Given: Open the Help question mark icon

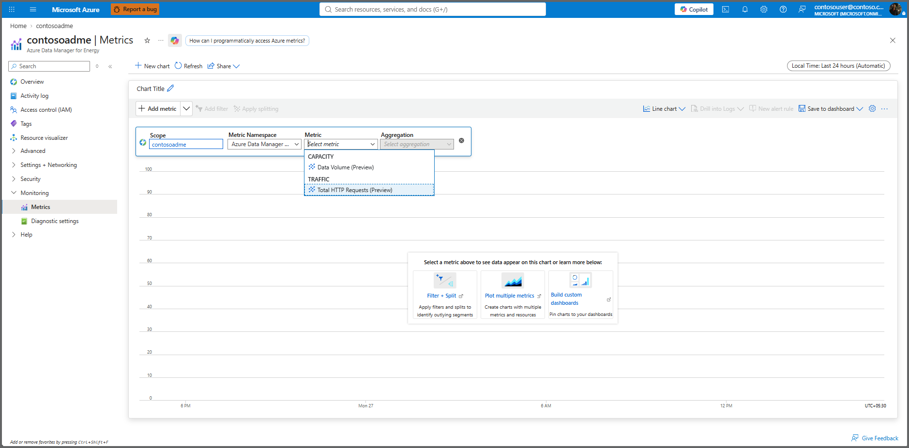Looking at the screenshot, I should point(783,9).
